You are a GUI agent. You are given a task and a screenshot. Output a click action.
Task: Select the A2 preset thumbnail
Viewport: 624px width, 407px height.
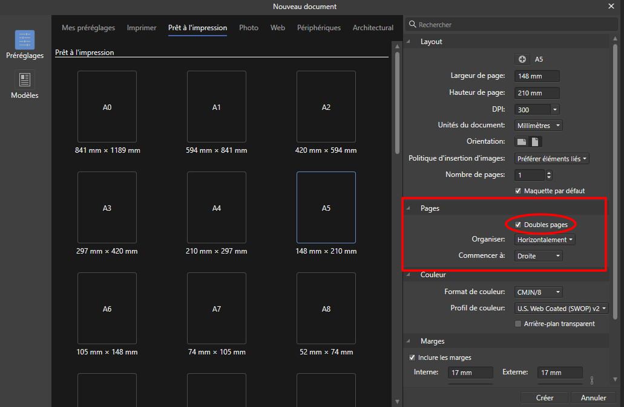[326, 106]
